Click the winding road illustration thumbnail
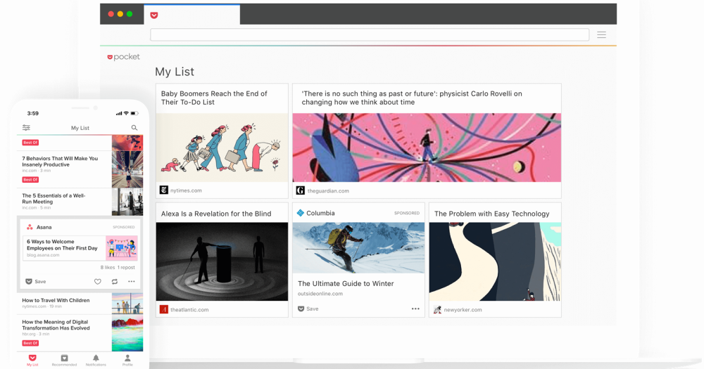Image resolution: width=704 pixels, height=369 pixels. point(495,261)
